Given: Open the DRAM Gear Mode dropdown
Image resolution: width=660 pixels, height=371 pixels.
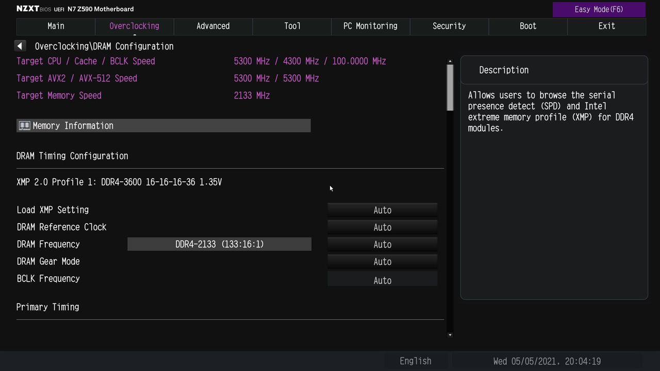Looking at the screenshot, I should (x=383, y=262).
